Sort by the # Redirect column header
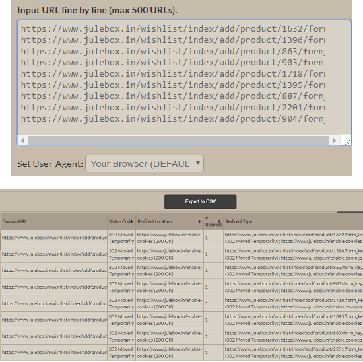 click(213, 221)
